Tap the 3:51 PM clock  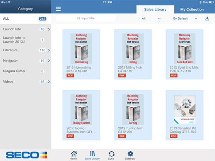[107, 2]
